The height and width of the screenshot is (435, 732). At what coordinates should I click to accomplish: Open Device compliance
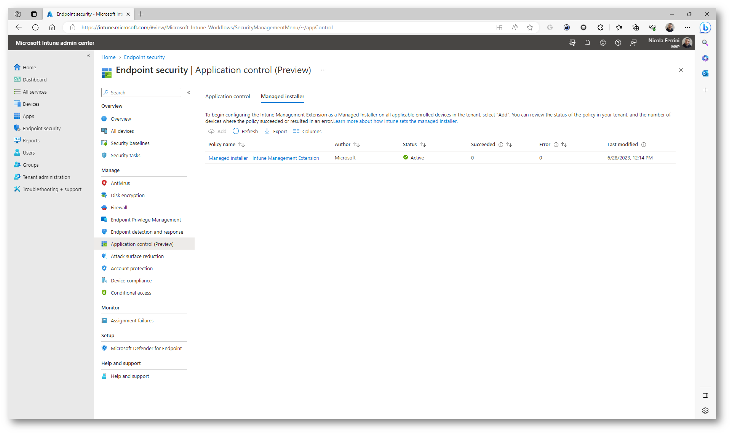(x=131, y=280)
